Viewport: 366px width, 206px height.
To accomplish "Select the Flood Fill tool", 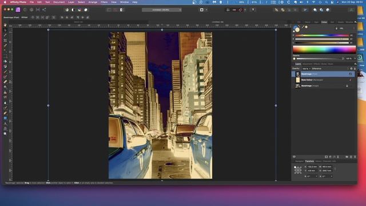I will pyautogui.click(x=5, y=61).
